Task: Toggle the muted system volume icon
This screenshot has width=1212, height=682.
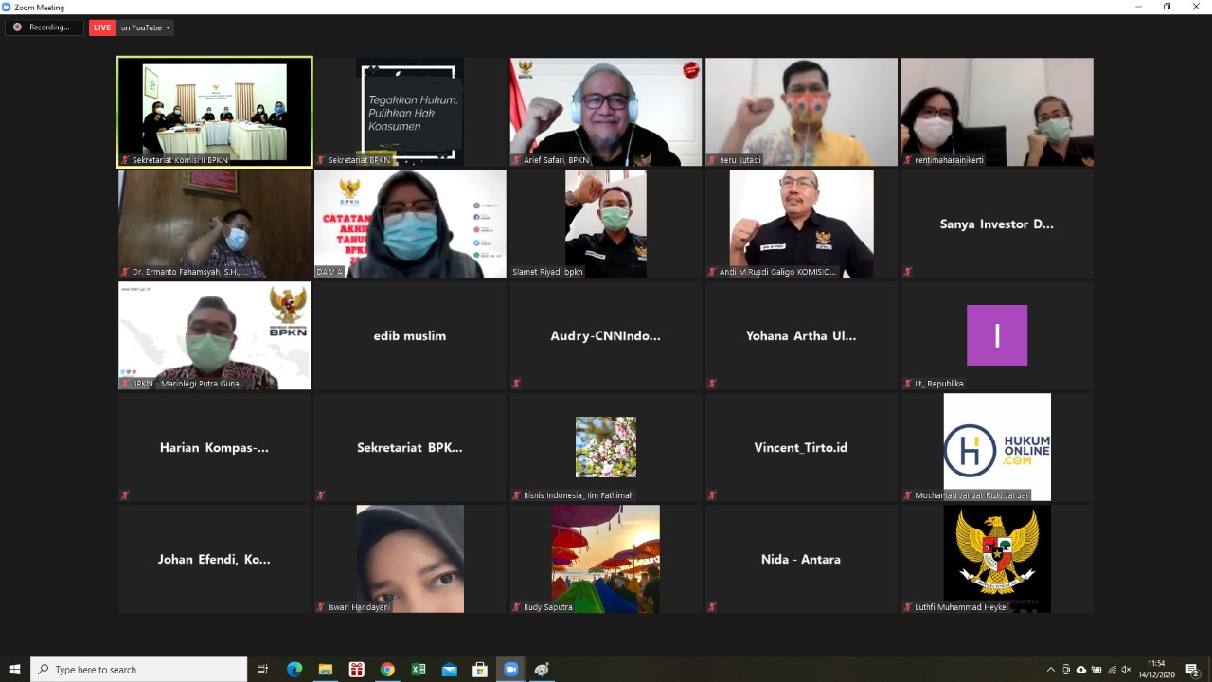Action: [1127, 670]
